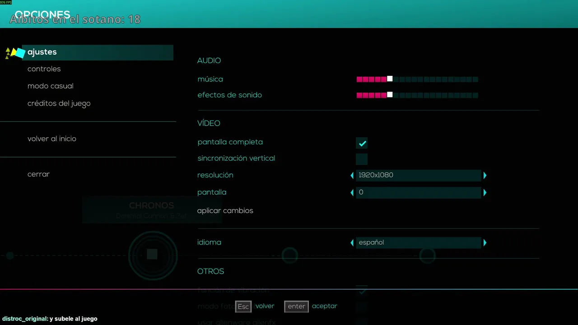The width and height of the screenshot is (578, 325).
Task: Click left arrow of idioma selector
Action: (x=352, y=243)
